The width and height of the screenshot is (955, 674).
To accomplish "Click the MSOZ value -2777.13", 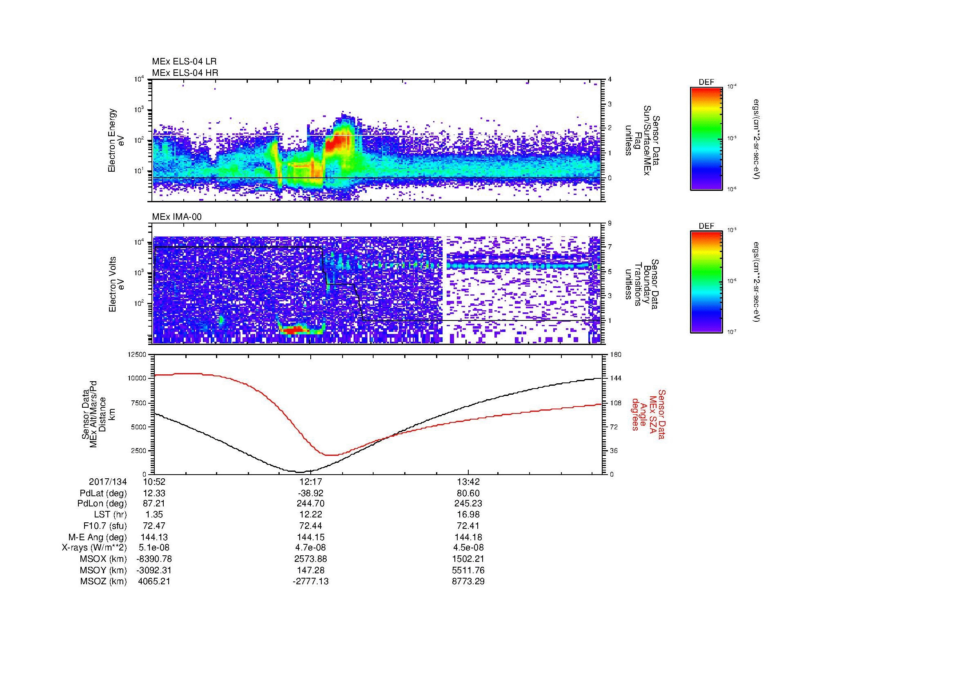I will 311,581.
